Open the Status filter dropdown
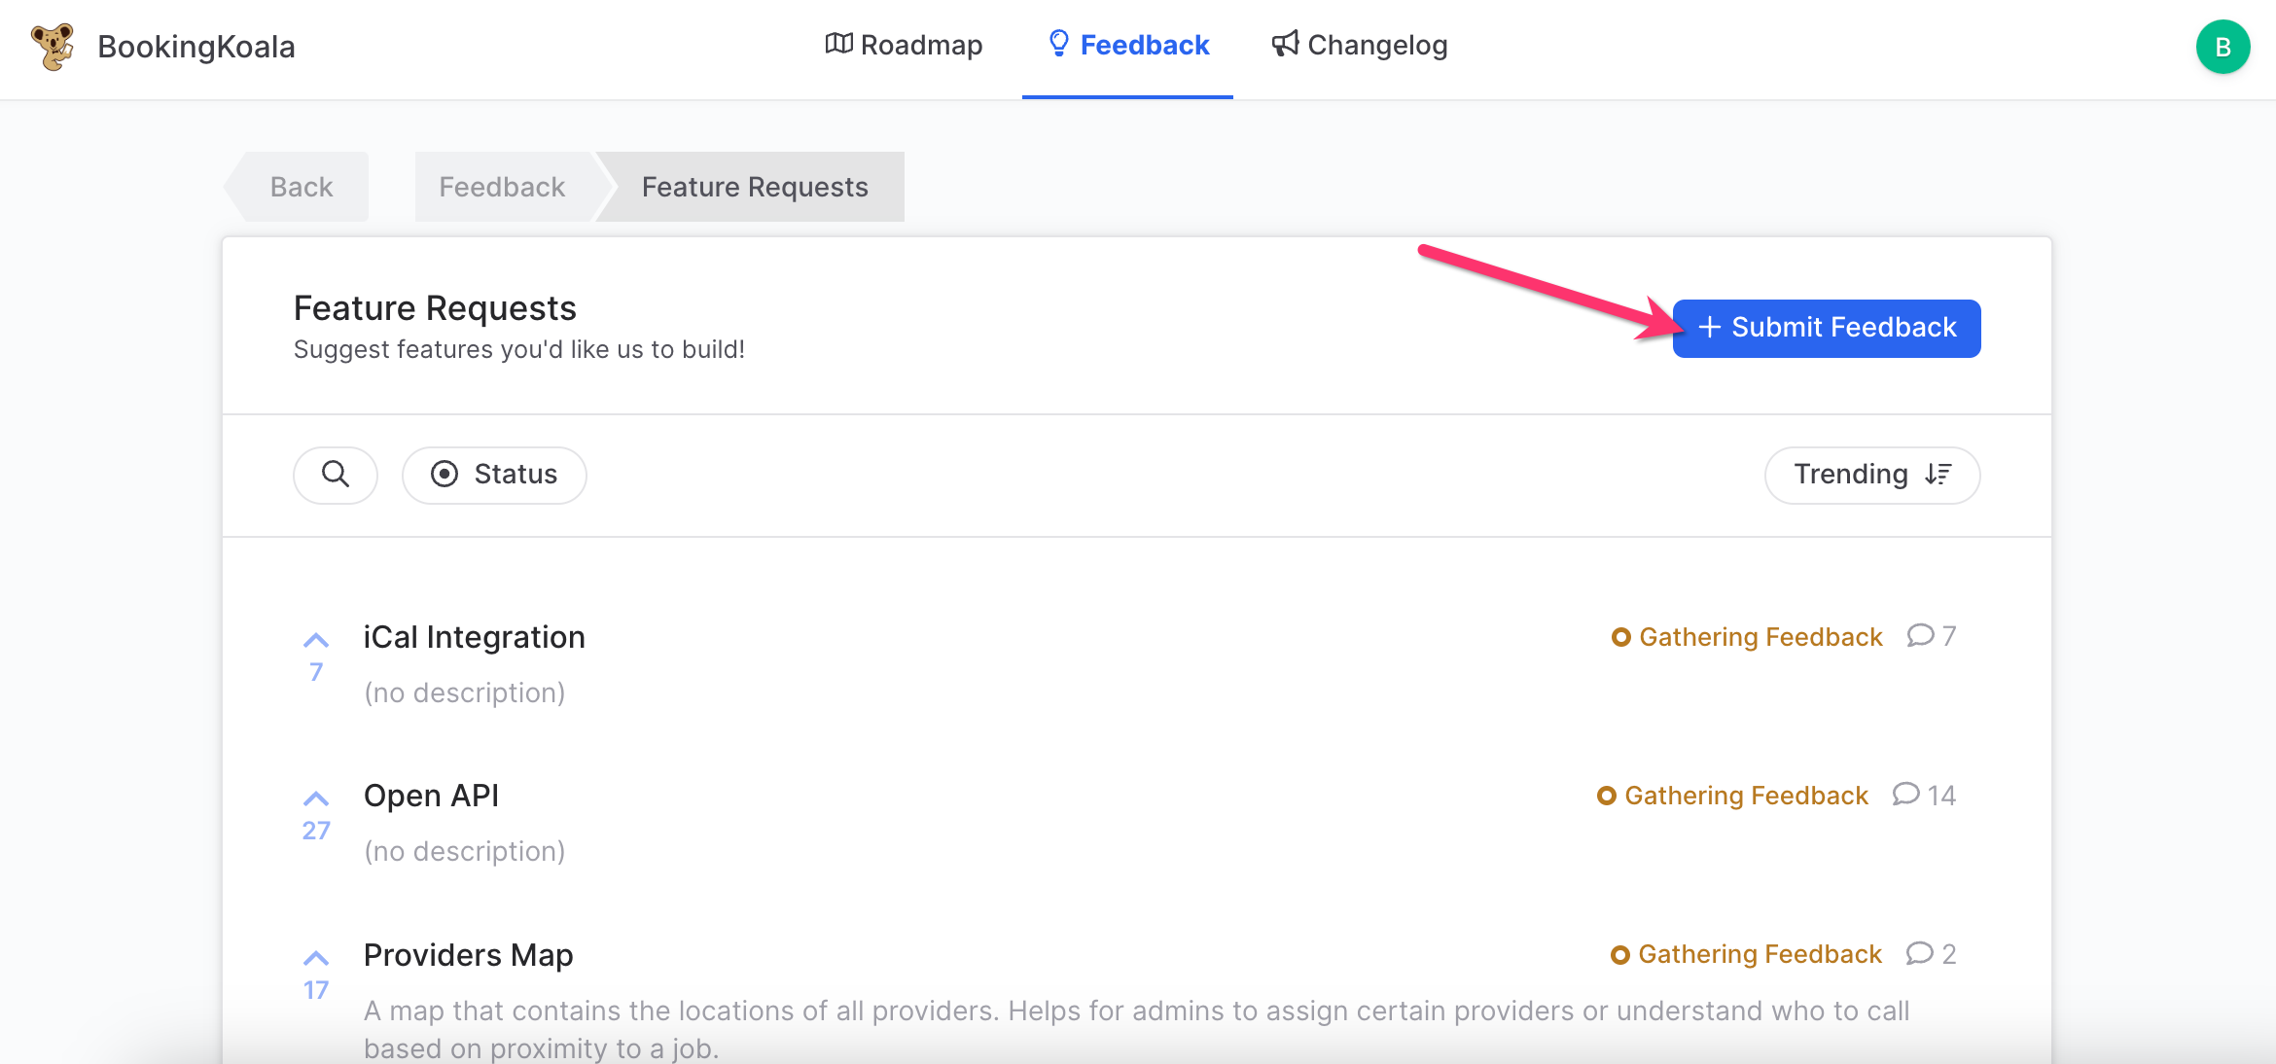Image resolution: width=2276 pixels, height=1064 pixels. pyautogui.click(x=494, y=475)
